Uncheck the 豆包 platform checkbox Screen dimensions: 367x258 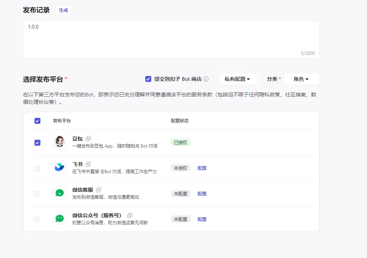tap(37, 142)
